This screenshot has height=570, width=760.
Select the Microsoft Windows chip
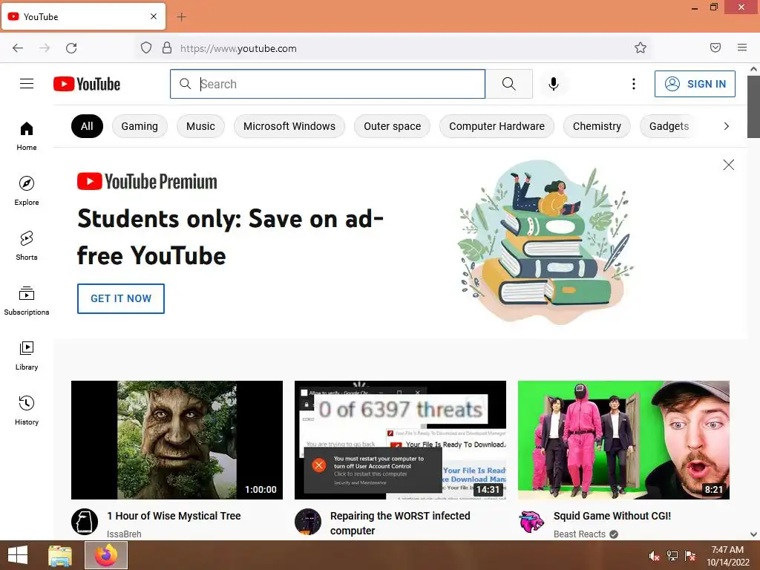pos(289,126)
